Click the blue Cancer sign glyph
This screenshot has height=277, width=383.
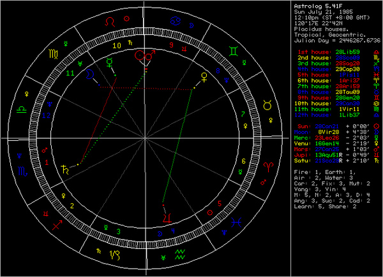coord(175,21)
